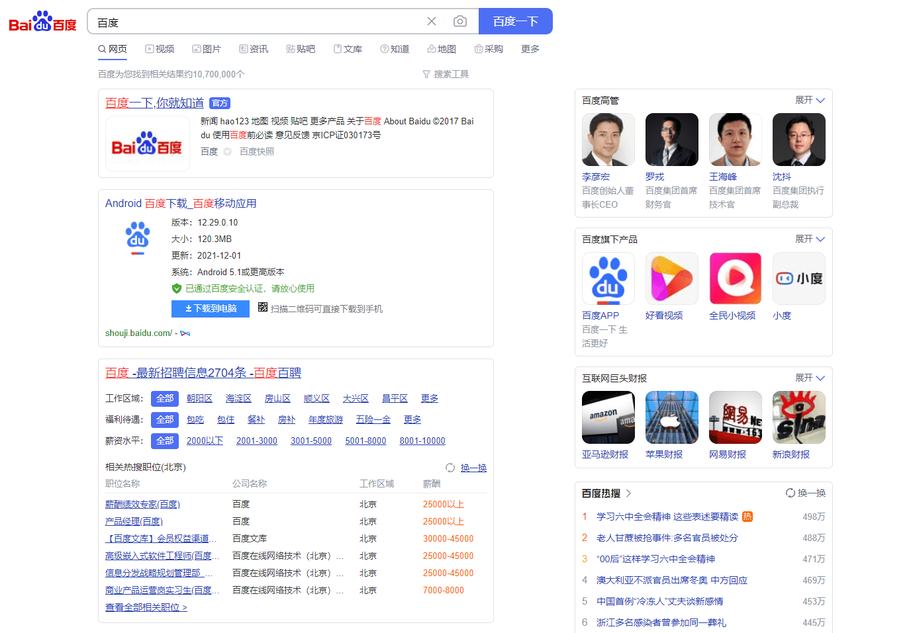Open the 产品经理(百度) job listing

[x=134, y=521]
